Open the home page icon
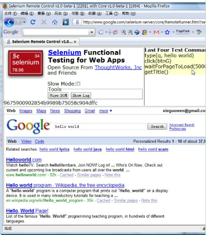Image resolution: width=206 pixels, height=235 pixels. click(x=55, y=22)
